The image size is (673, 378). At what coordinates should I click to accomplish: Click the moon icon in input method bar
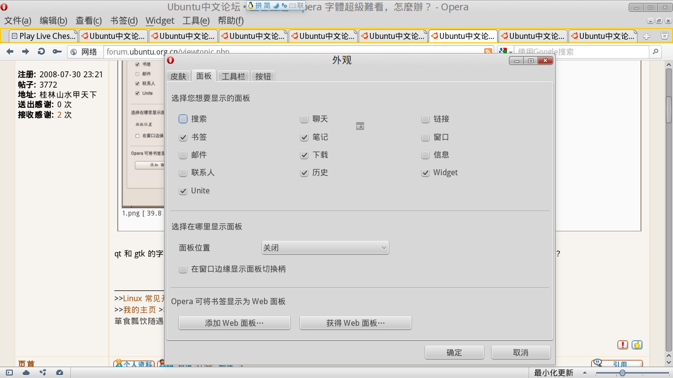(276, 5)
